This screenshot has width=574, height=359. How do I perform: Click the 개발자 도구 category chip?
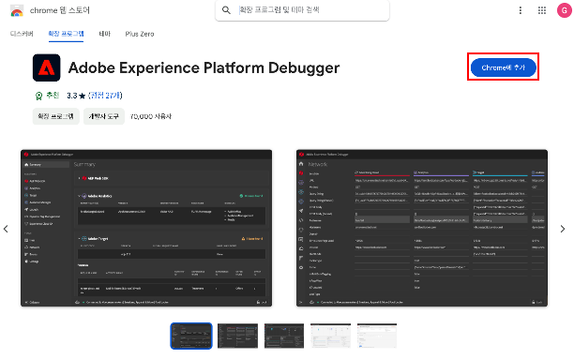point(104,116)
